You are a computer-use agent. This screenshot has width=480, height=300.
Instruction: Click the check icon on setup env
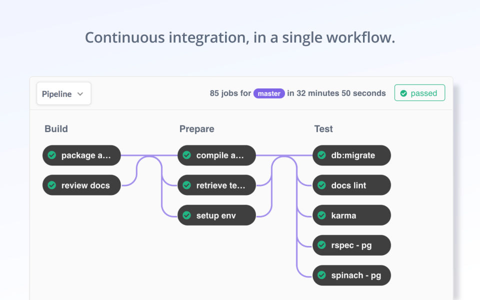[x=186, y=215]
